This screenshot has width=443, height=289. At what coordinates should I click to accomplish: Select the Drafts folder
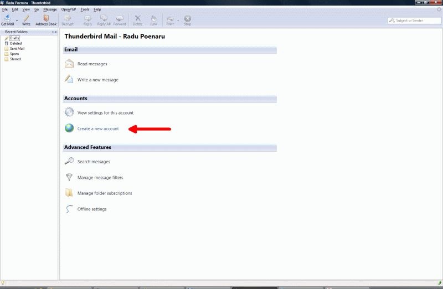pyautogui.click(x=14, y=38)
